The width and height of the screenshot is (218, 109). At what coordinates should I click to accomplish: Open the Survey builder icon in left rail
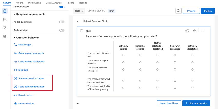5,11
